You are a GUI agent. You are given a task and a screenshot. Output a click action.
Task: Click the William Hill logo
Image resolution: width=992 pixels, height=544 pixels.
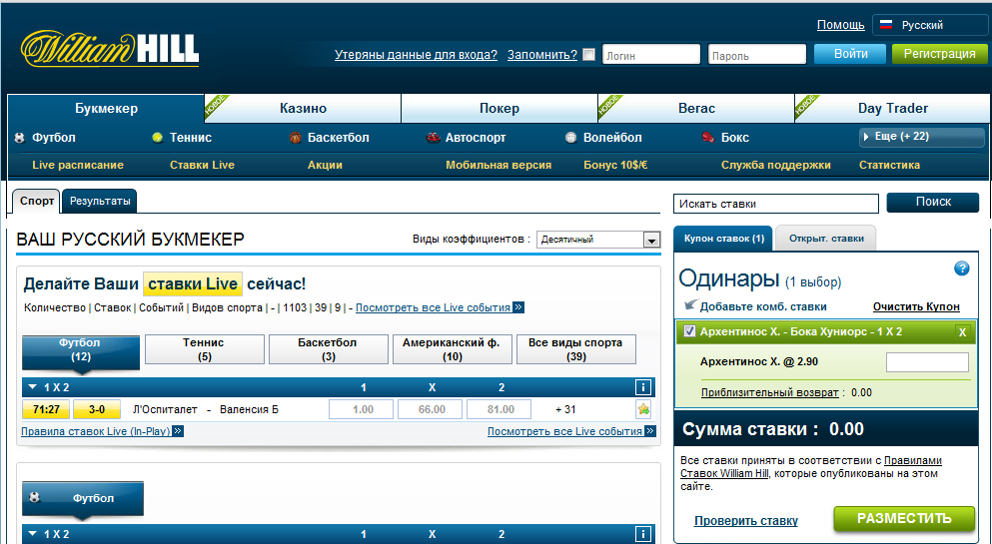pyautogui.click(x=110, y=48)
